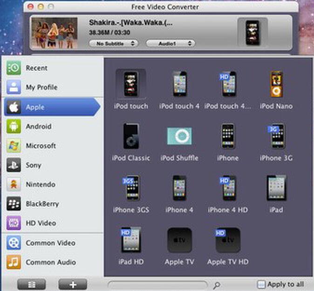Screen dimensions: 314x291
Task: Click the Shakira Waka Waka file name
Action: coord(131,23)
